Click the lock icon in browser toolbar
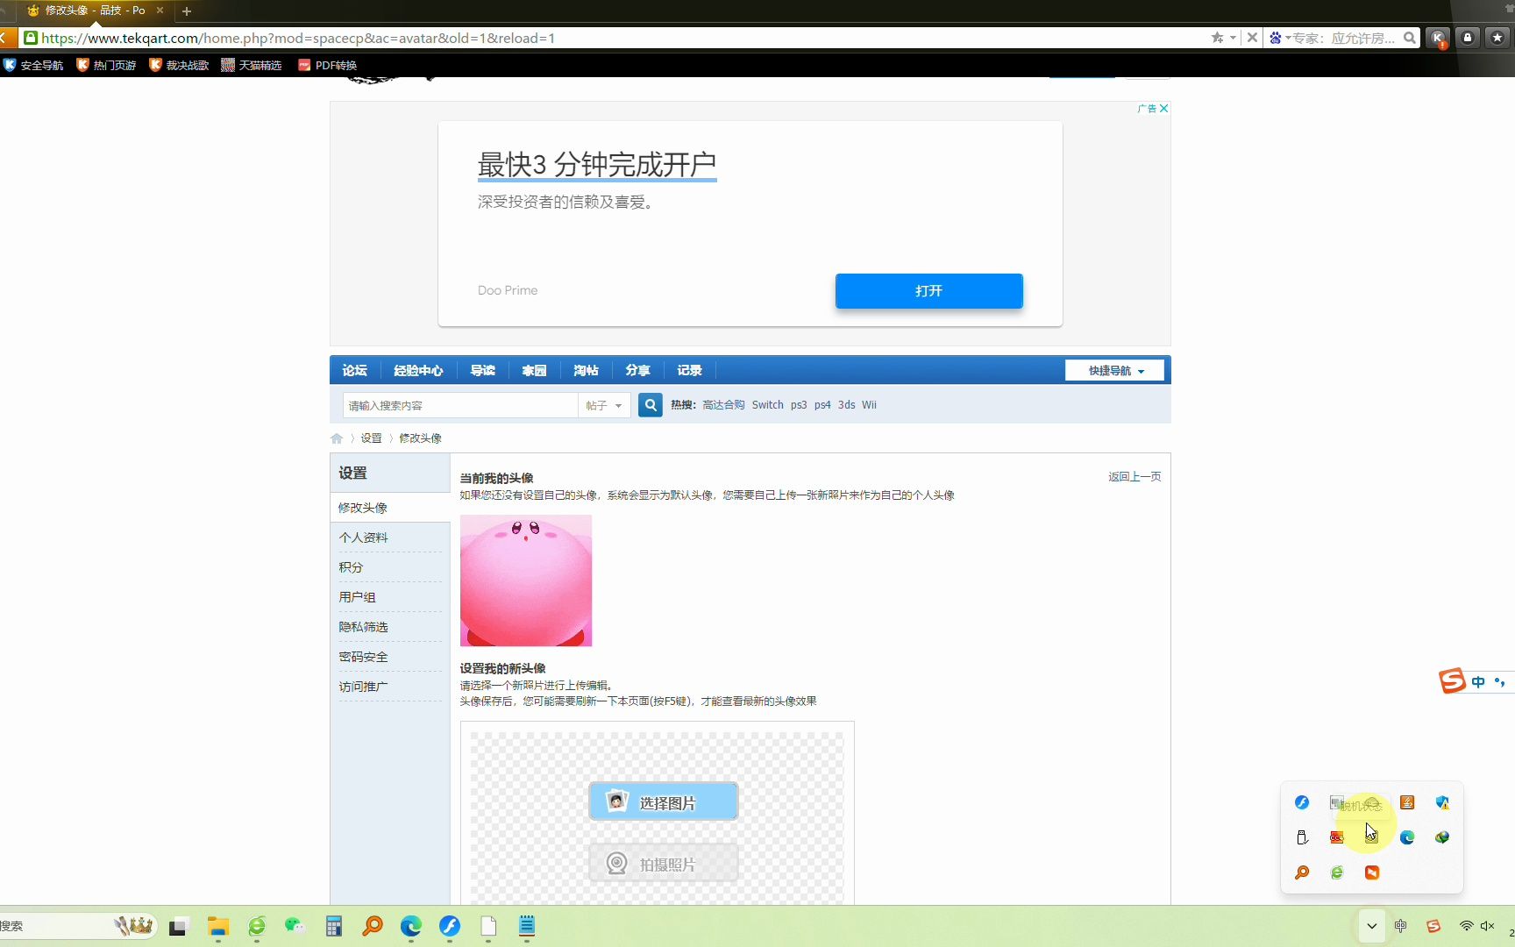1515x947 pixels. coord(1468,38)
